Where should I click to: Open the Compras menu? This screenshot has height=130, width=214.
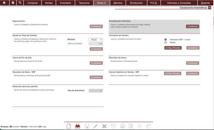(33, 3)
